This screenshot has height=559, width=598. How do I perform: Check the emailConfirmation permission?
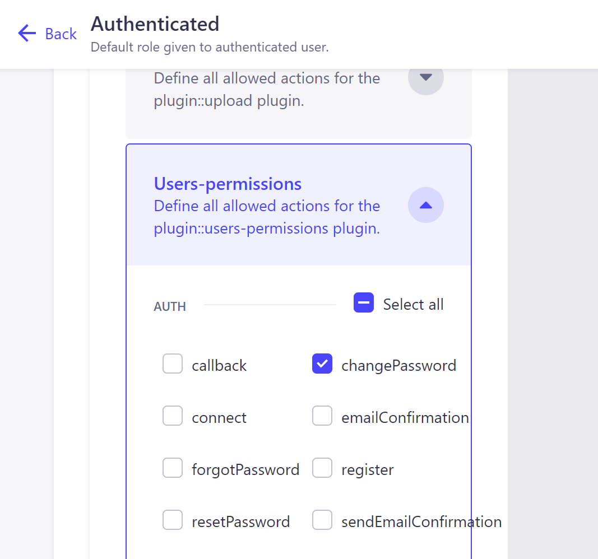coord(322,416)
